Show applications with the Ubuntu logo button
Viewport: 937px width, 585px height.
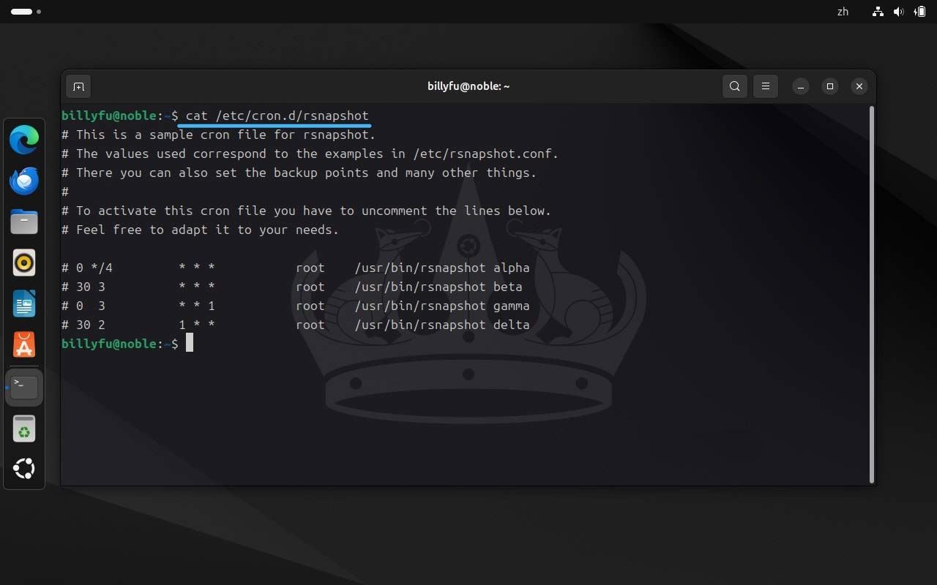(24, 469)
